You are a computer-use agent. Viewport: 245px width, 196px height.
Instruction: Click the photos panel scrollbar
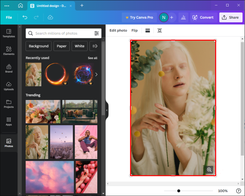103,78
